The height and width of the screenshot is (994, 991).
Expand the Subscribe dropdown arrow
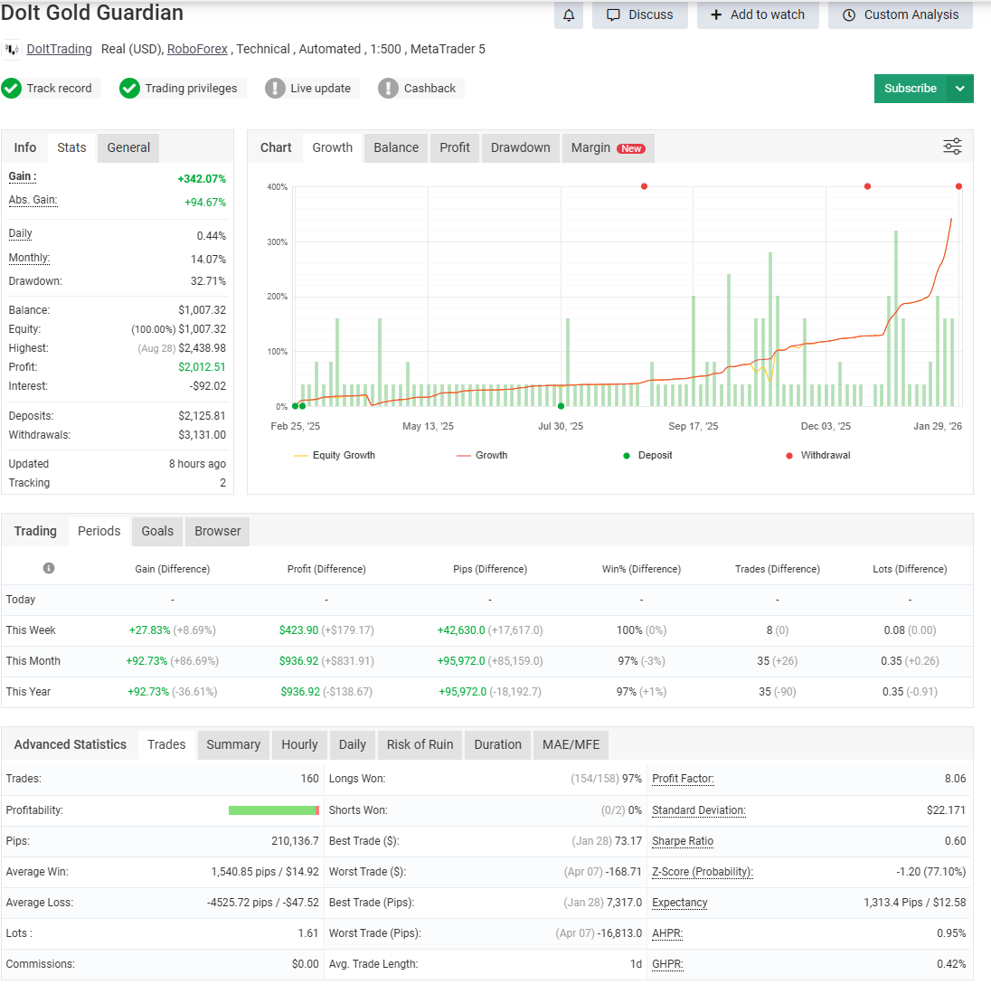tap(960, 89)
